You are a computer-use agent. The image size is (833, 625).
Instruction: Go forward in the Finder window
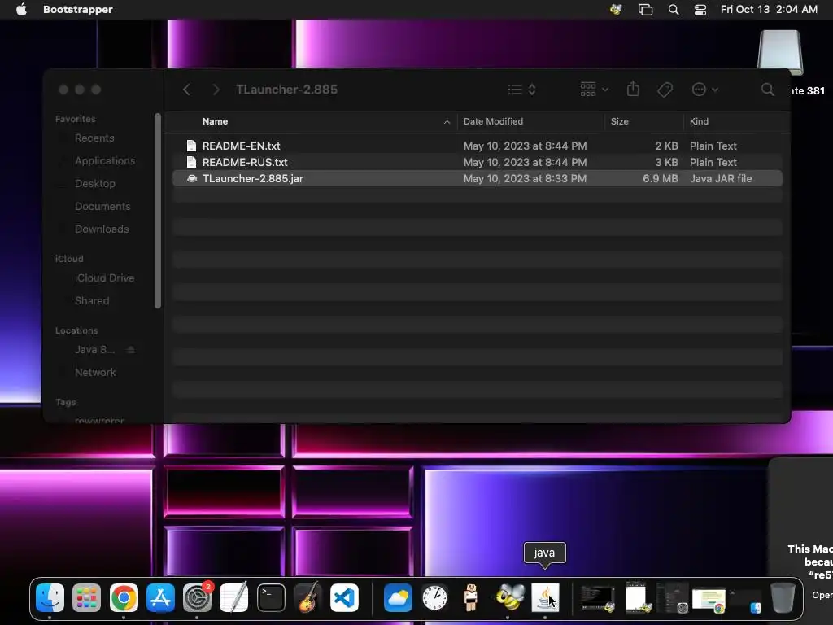tap(216, 90)
